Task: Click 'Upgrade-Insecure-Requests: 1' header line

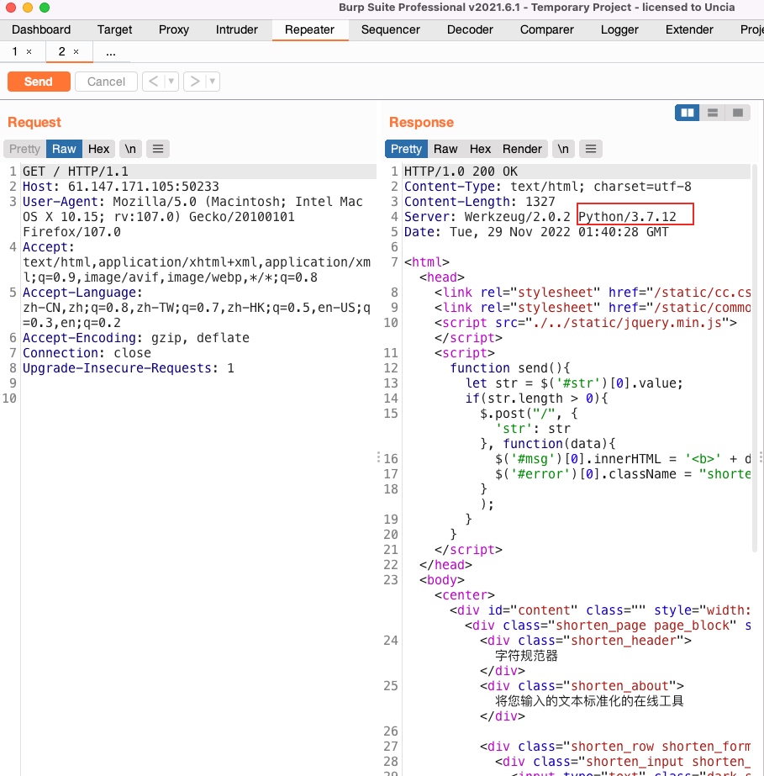Action: coord(128,368)
